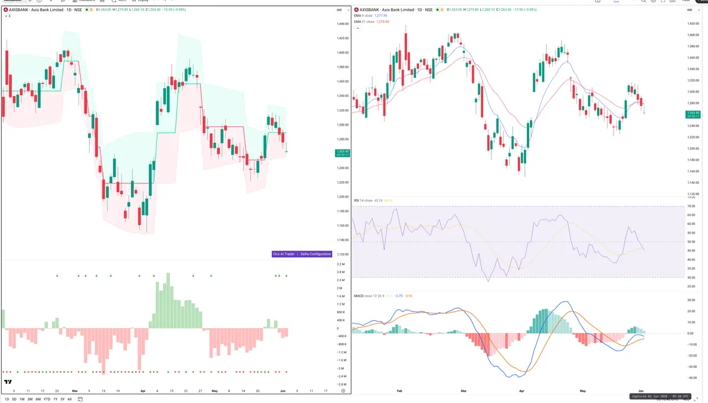This screenshot has height=403, width=708.
Task: Click the Apr label on the right time axis
Action: [x=521, y=391]
